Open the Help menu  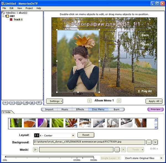39,8
